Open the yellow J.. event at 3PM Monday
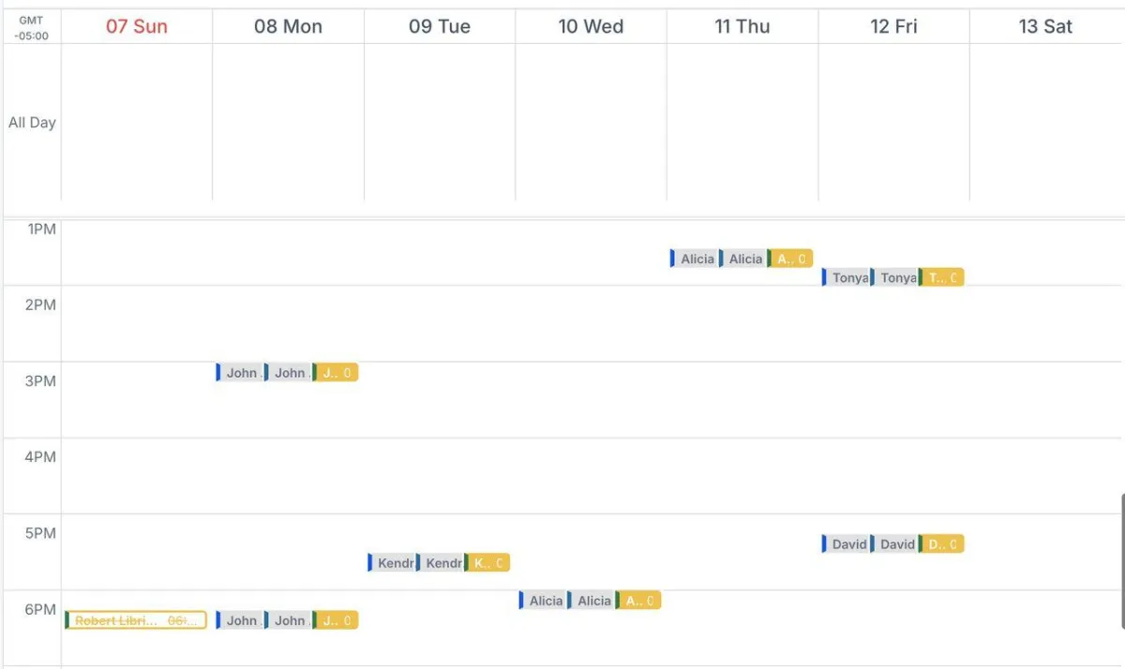Viewport: 1125px width, 669px height. pyautogui.click(x=336, y=373)
